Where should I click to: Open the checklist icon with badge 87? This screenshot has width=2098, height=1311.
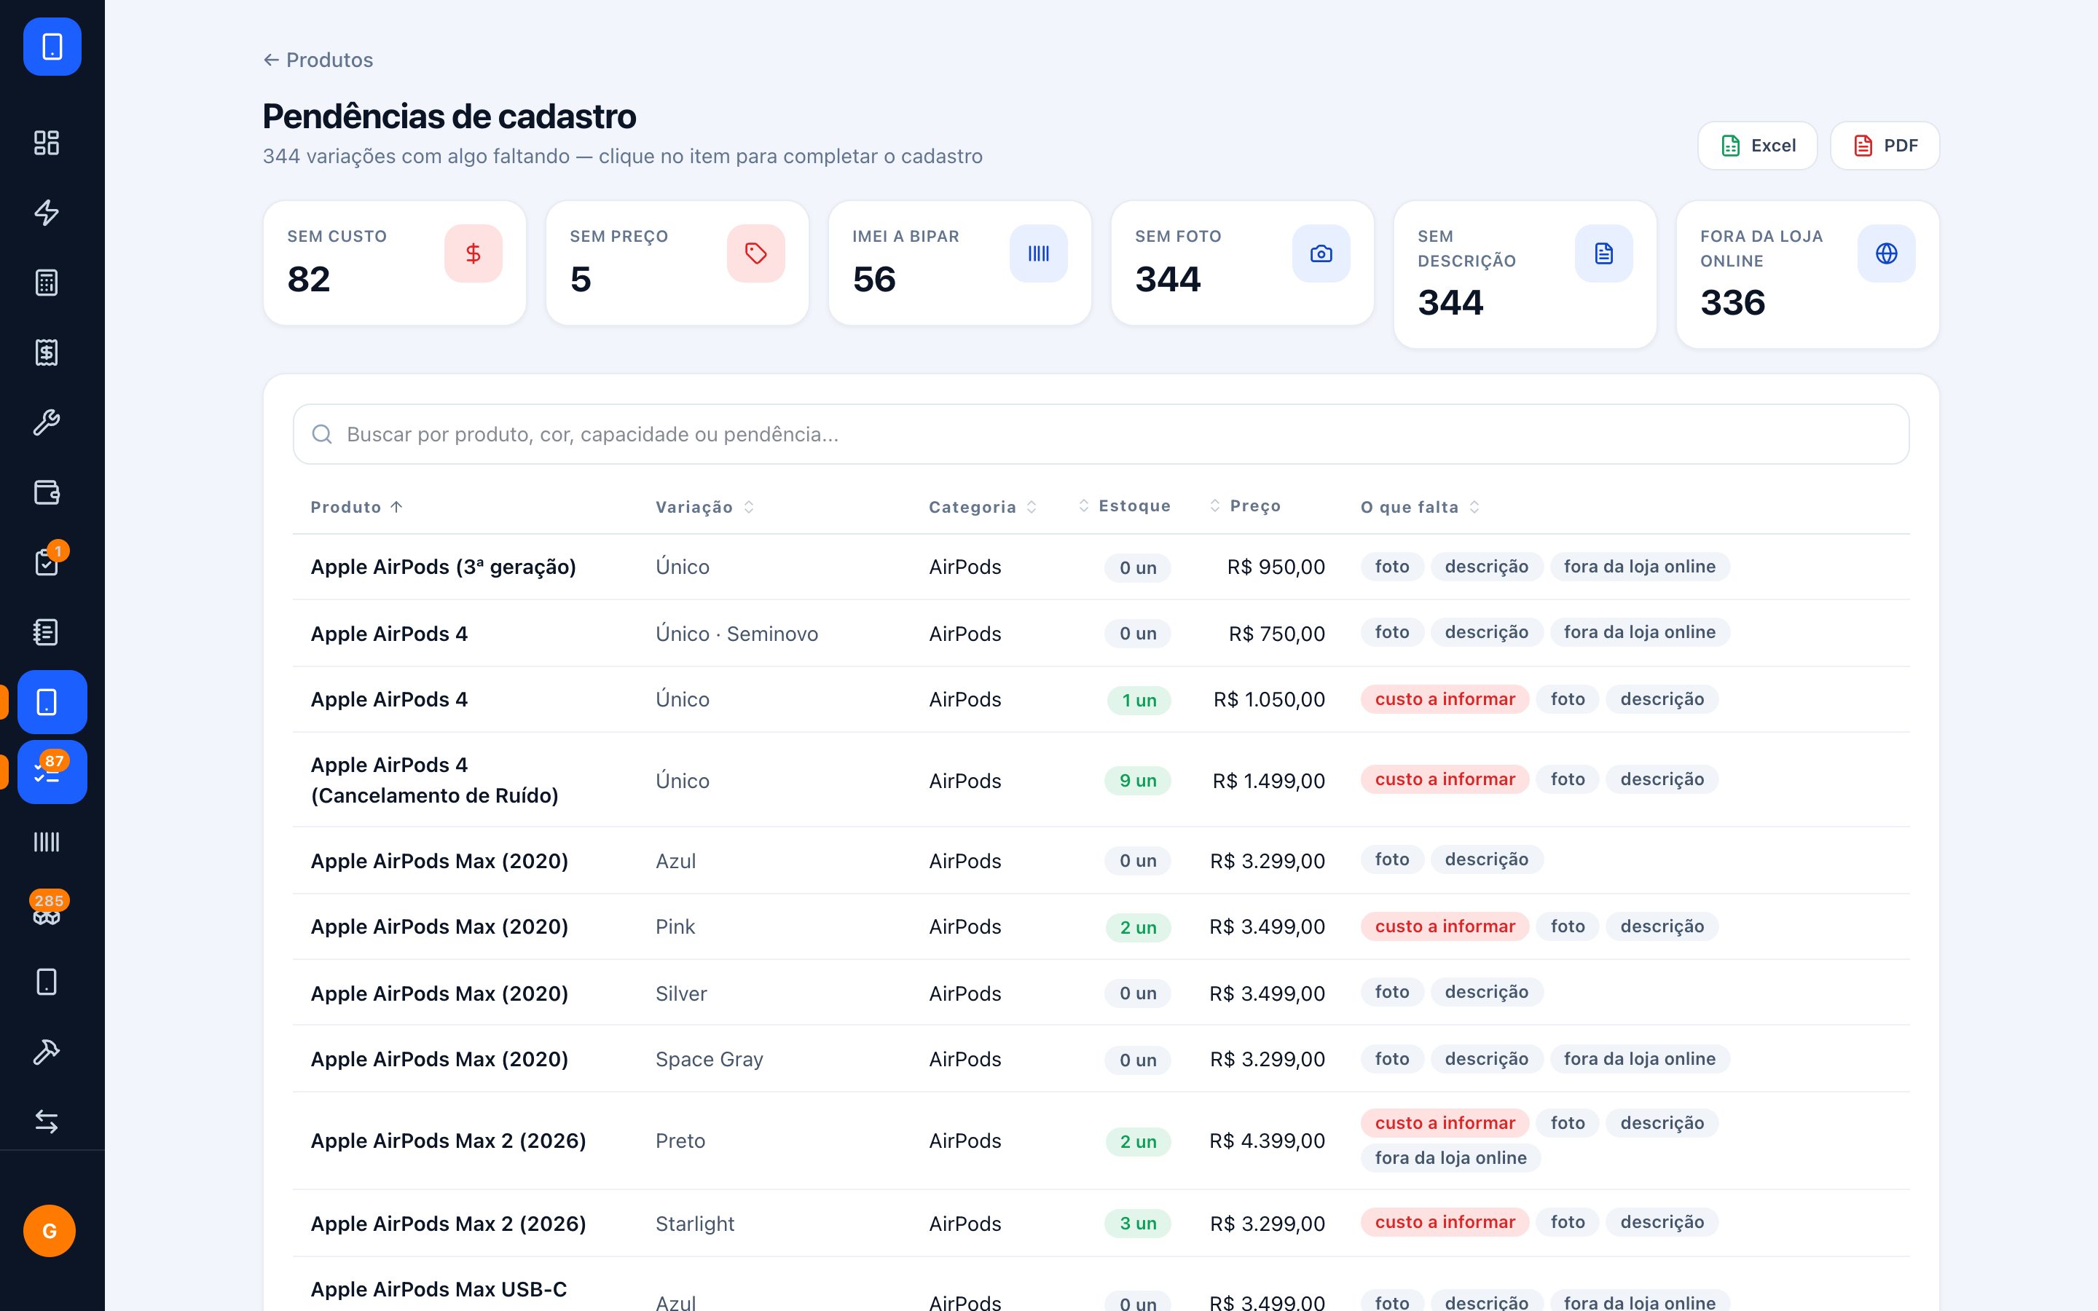point(52,772)
